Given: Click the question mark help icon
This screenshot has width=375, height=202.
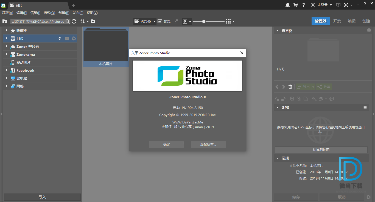Looking at the screenshot, I should pos(304,5).
